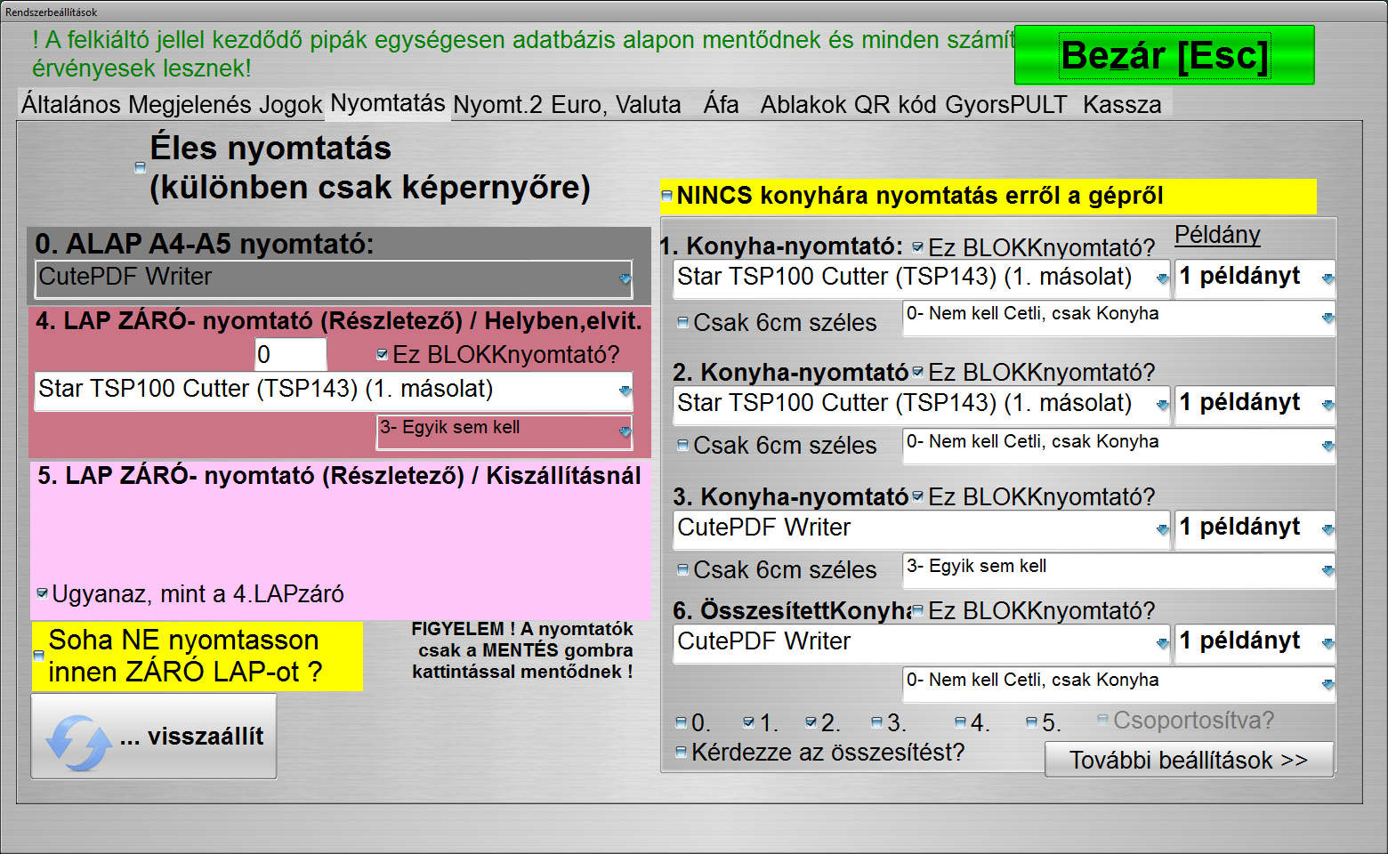This screenshot has width=1388, height=854.
Task: Toggle Éles nyomtatás checkbox
Action: coord(140,167)
